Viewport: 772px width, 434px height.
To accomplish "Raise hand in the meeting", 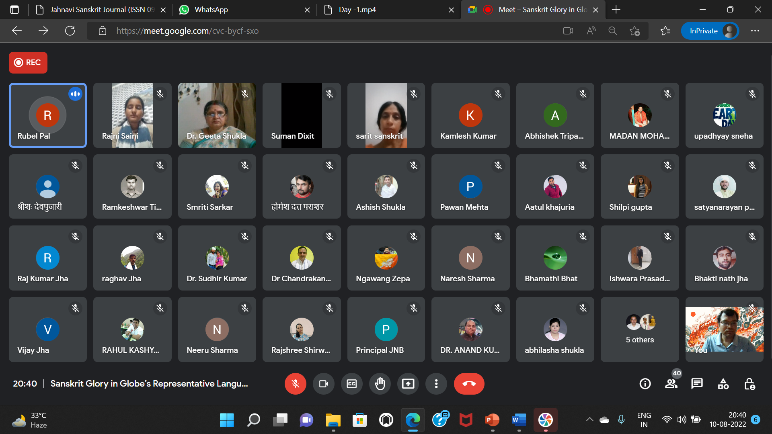I will pyautogui.click(x=380, y=384).
